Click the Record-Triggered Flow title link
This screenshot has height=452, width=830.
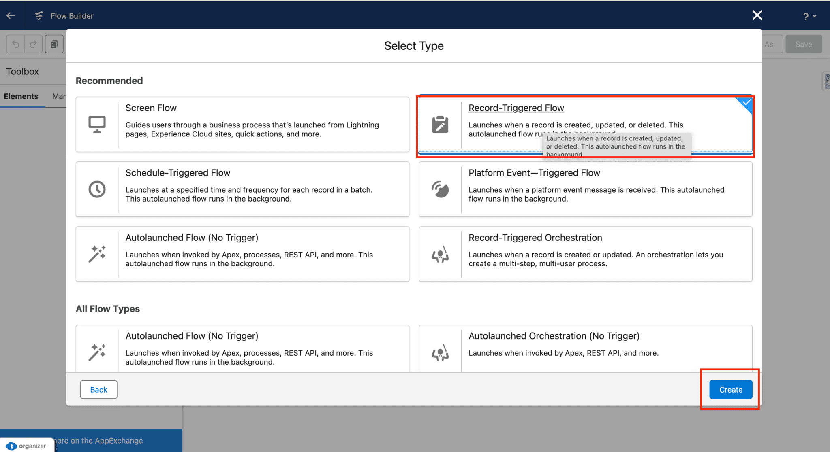tap(516, 108)
